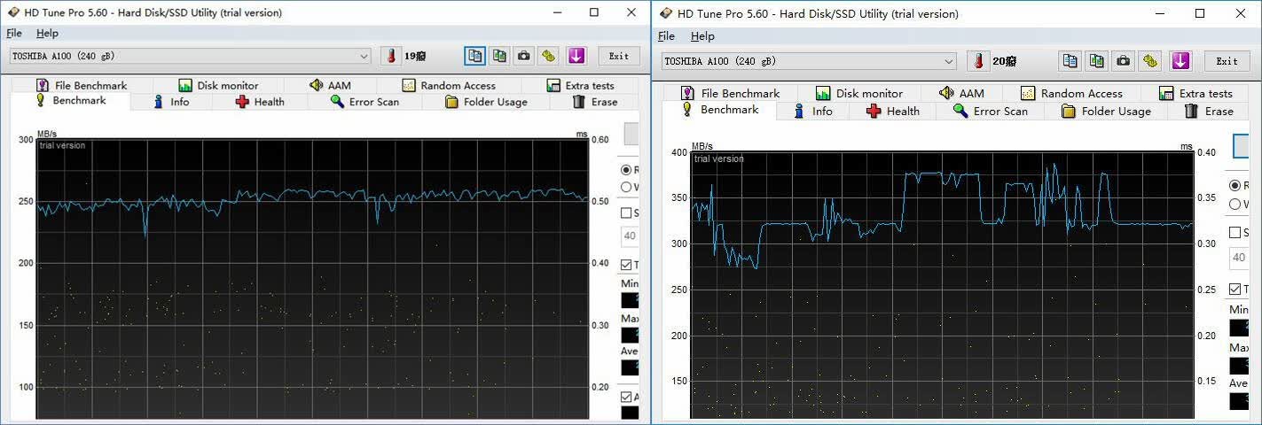Image resolution: width=1262 pixels, height=425 pixels.
Task: Click the copy text icon beside 19° temperature
Action: 475,56
